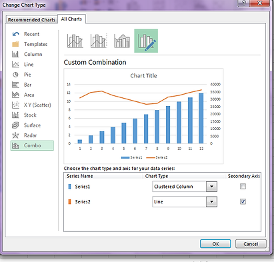Confirm with the OK button
This screenshot has height=262, width=274.
coord(215,244)
